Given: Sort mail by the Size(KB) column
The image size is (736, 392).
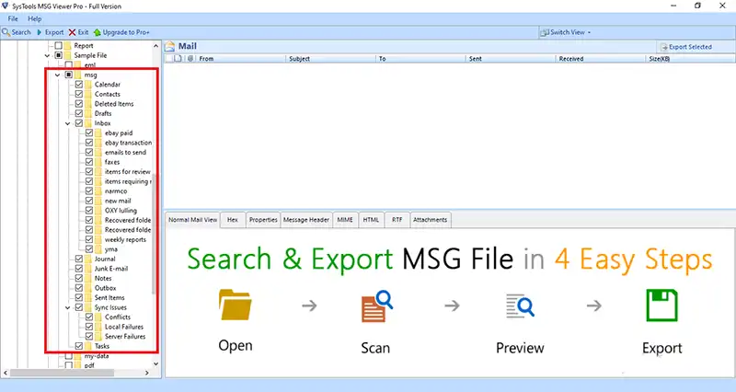Looking at the screenshot, I should pyautogui.click(x=690, y=59).
